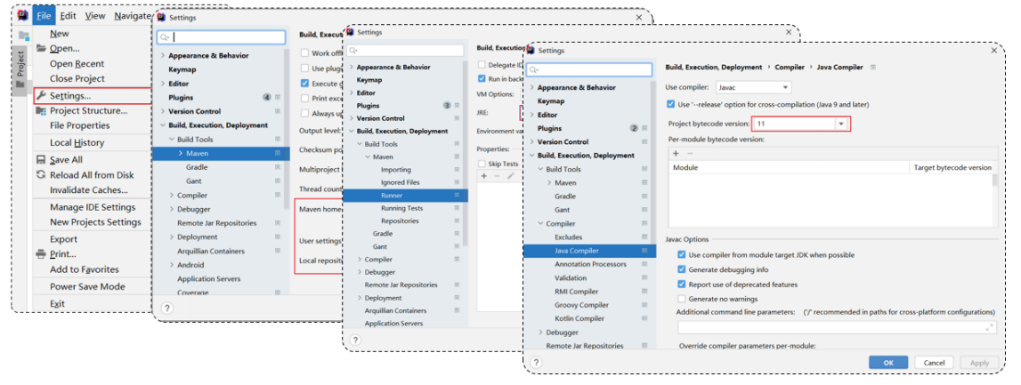Image resolution: width=1021 pixels, height=385 pixels.
Task: Click OK button in Settings dialog
Action: pos(889,363)
